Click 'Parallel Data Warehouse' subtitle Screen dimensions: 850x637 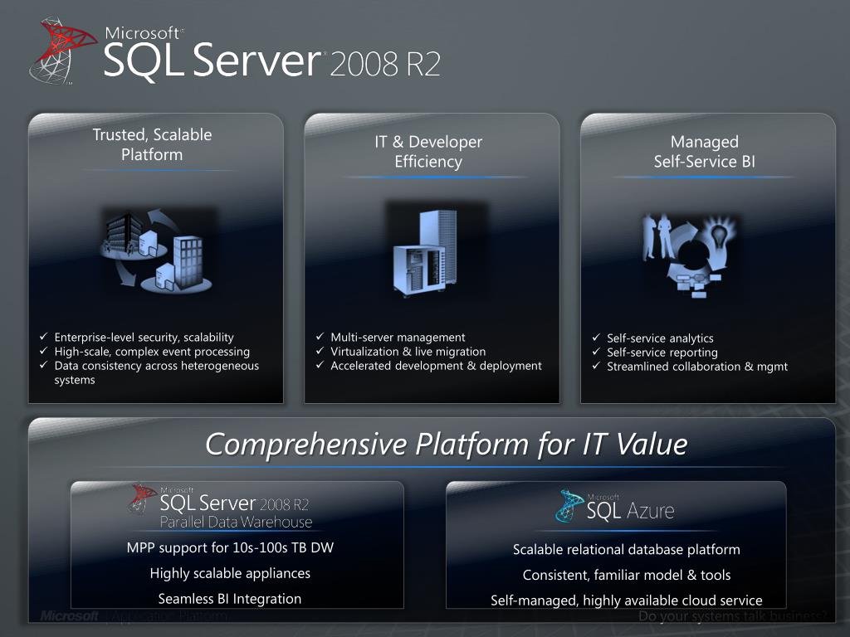[236, 523]
